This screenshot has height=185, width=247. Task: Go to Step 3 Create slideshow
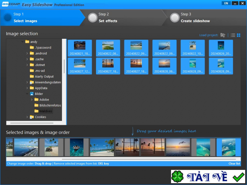pyautogui.click(x=195, y=18)
